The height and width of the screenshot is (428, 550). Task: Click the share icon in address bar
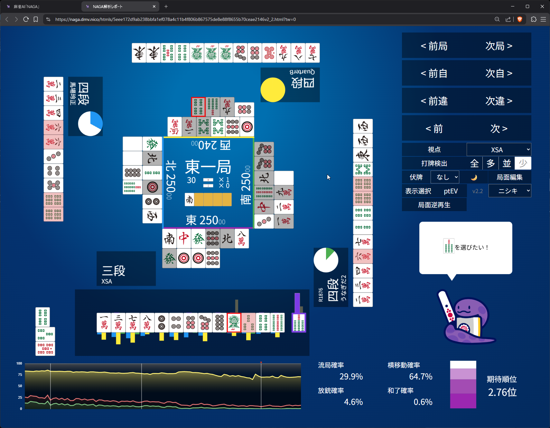508,19
